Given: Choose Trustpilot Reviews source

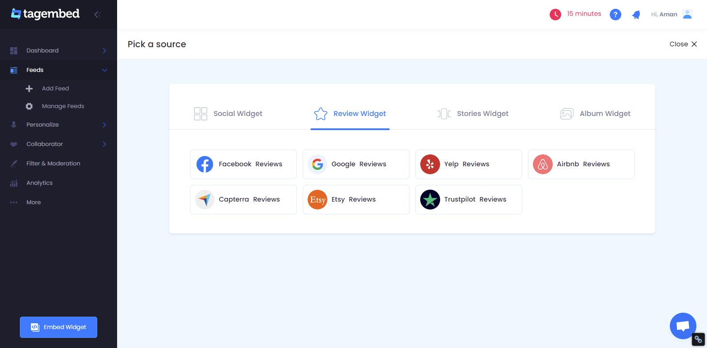Looking at the screenshot, I should tap(469, 199).
